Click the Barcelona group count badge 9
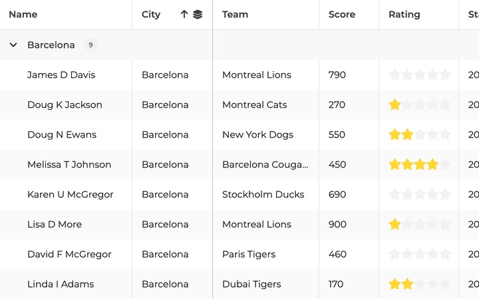 point(90,45)
